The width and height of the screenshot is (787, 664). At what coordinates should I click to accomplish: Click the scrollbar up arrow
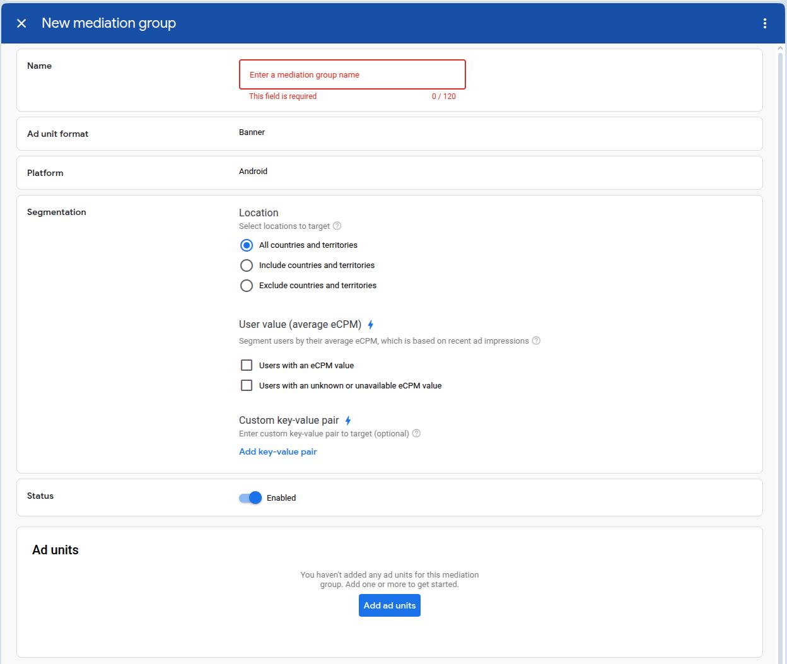coord(781,49)
